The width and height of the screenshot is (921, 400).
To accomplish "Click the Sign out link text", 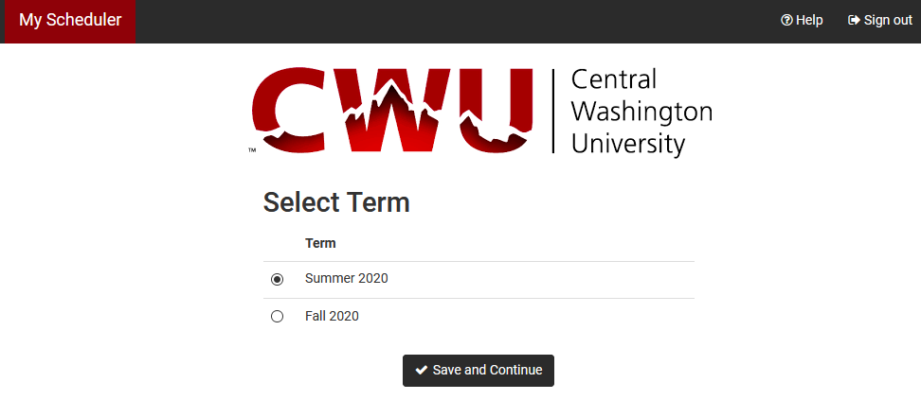I will point(888,20).
